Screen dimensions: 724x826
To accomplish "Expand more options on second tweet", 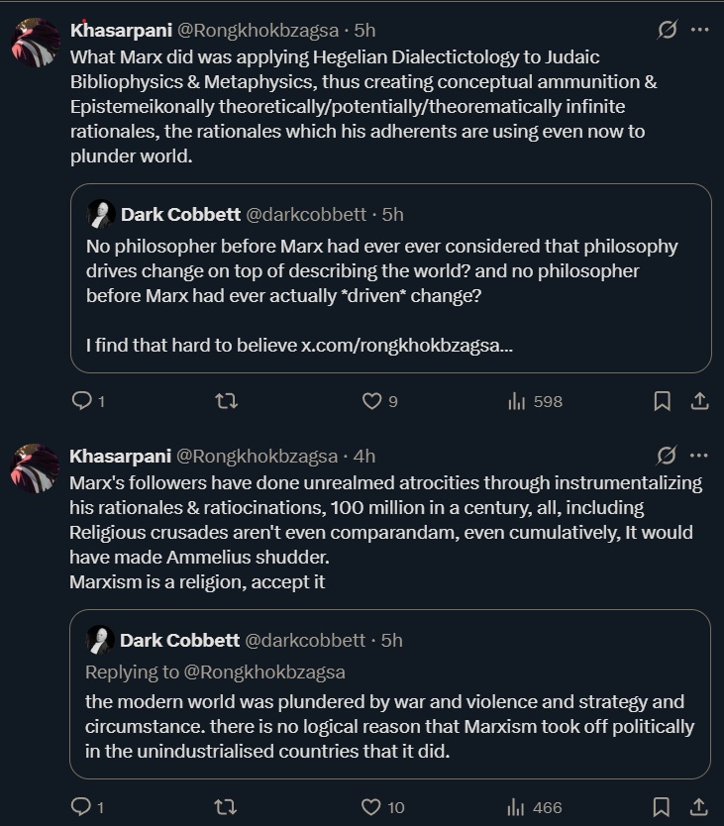I will [699, 456].
